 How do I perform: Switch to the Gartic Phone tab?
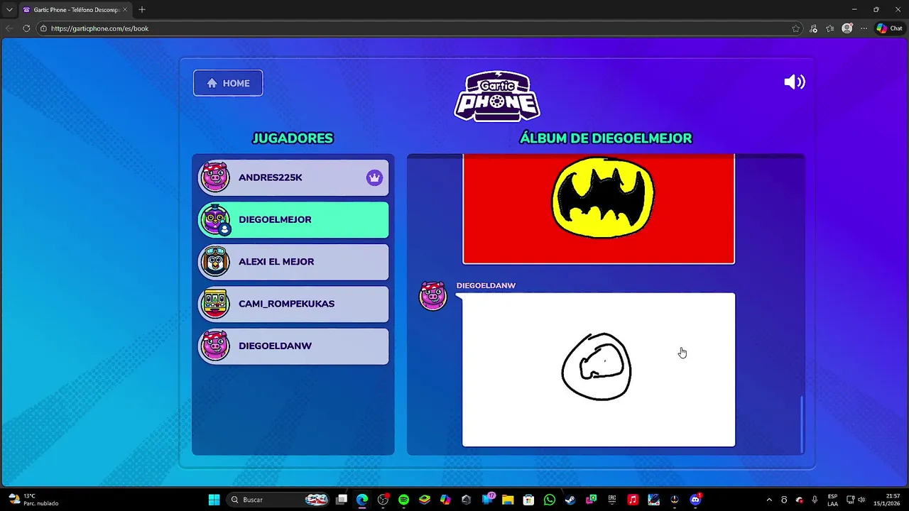point(75,10)
